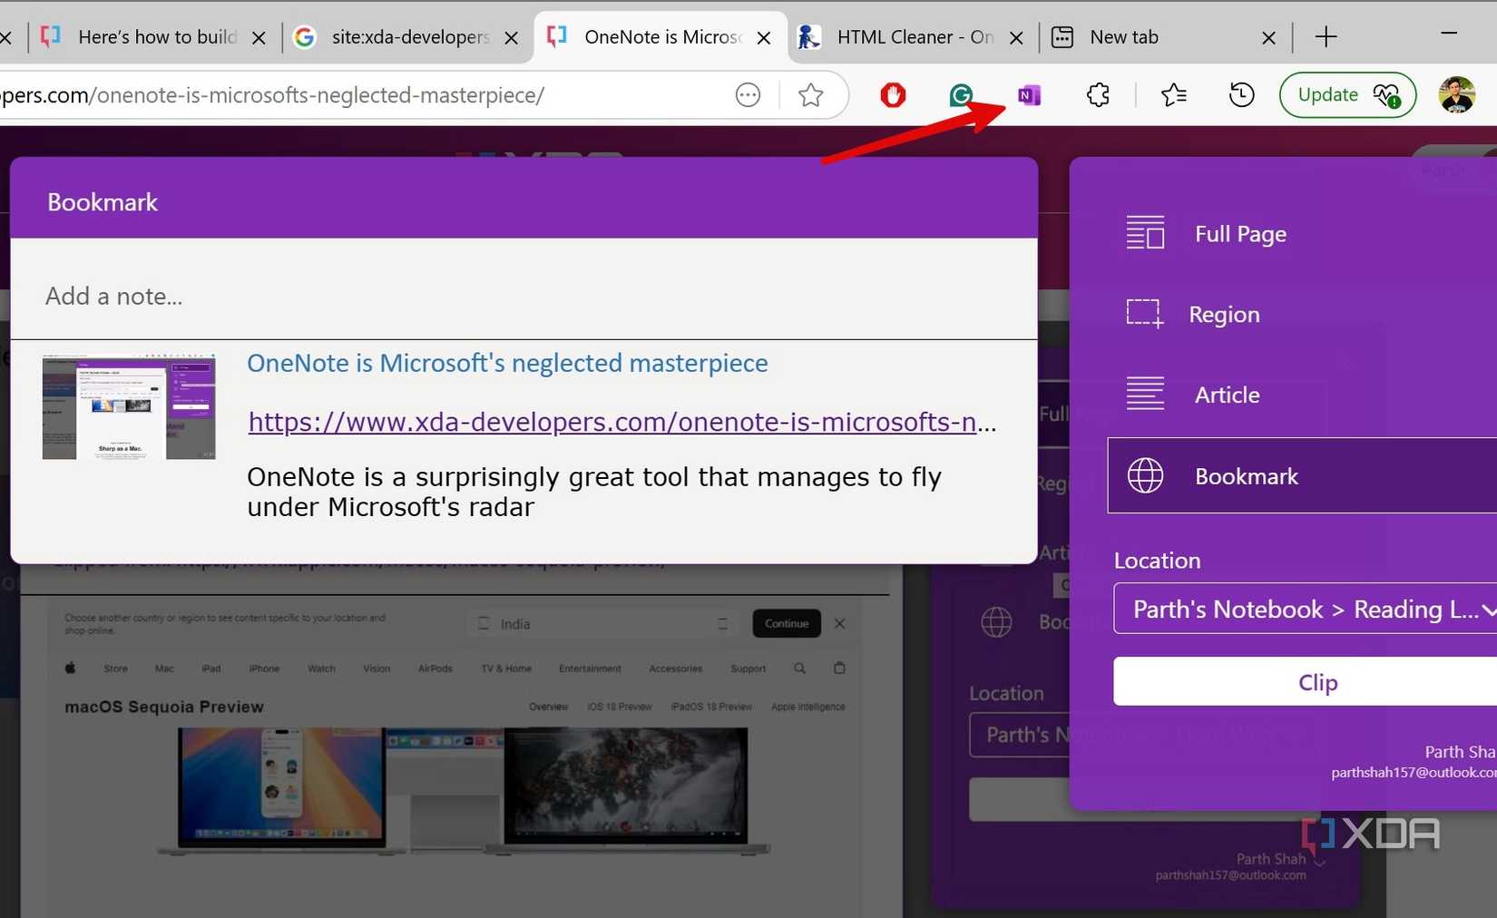
Task: Click the profile avatar picture
Action: (1457, 94)
